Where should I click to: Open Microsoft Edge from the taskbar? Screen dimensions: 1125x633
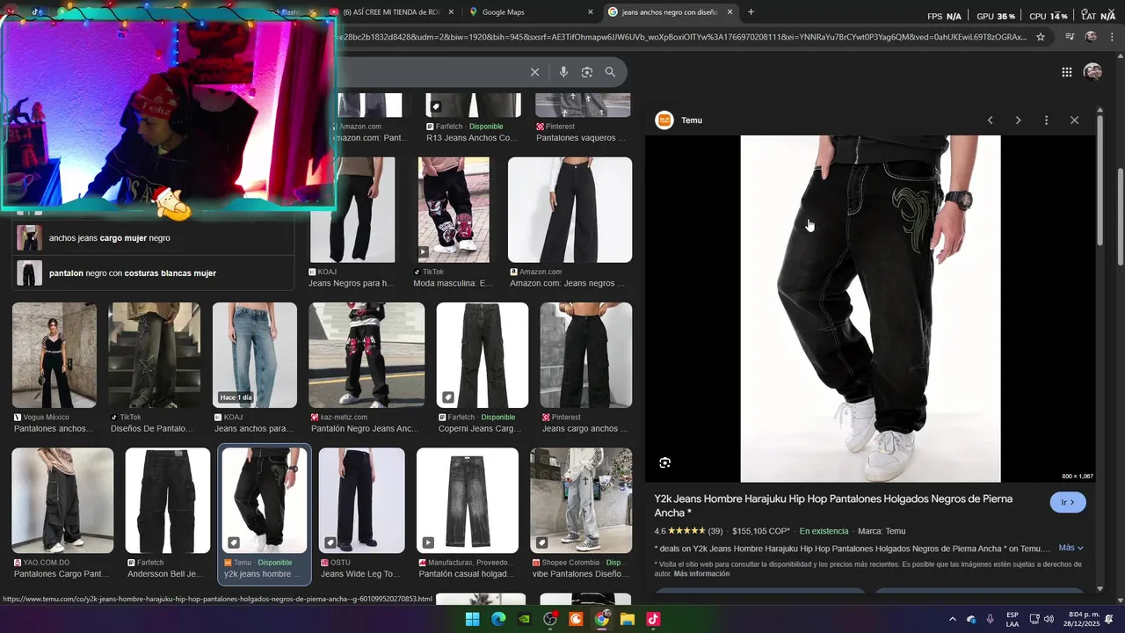point(498,619)
